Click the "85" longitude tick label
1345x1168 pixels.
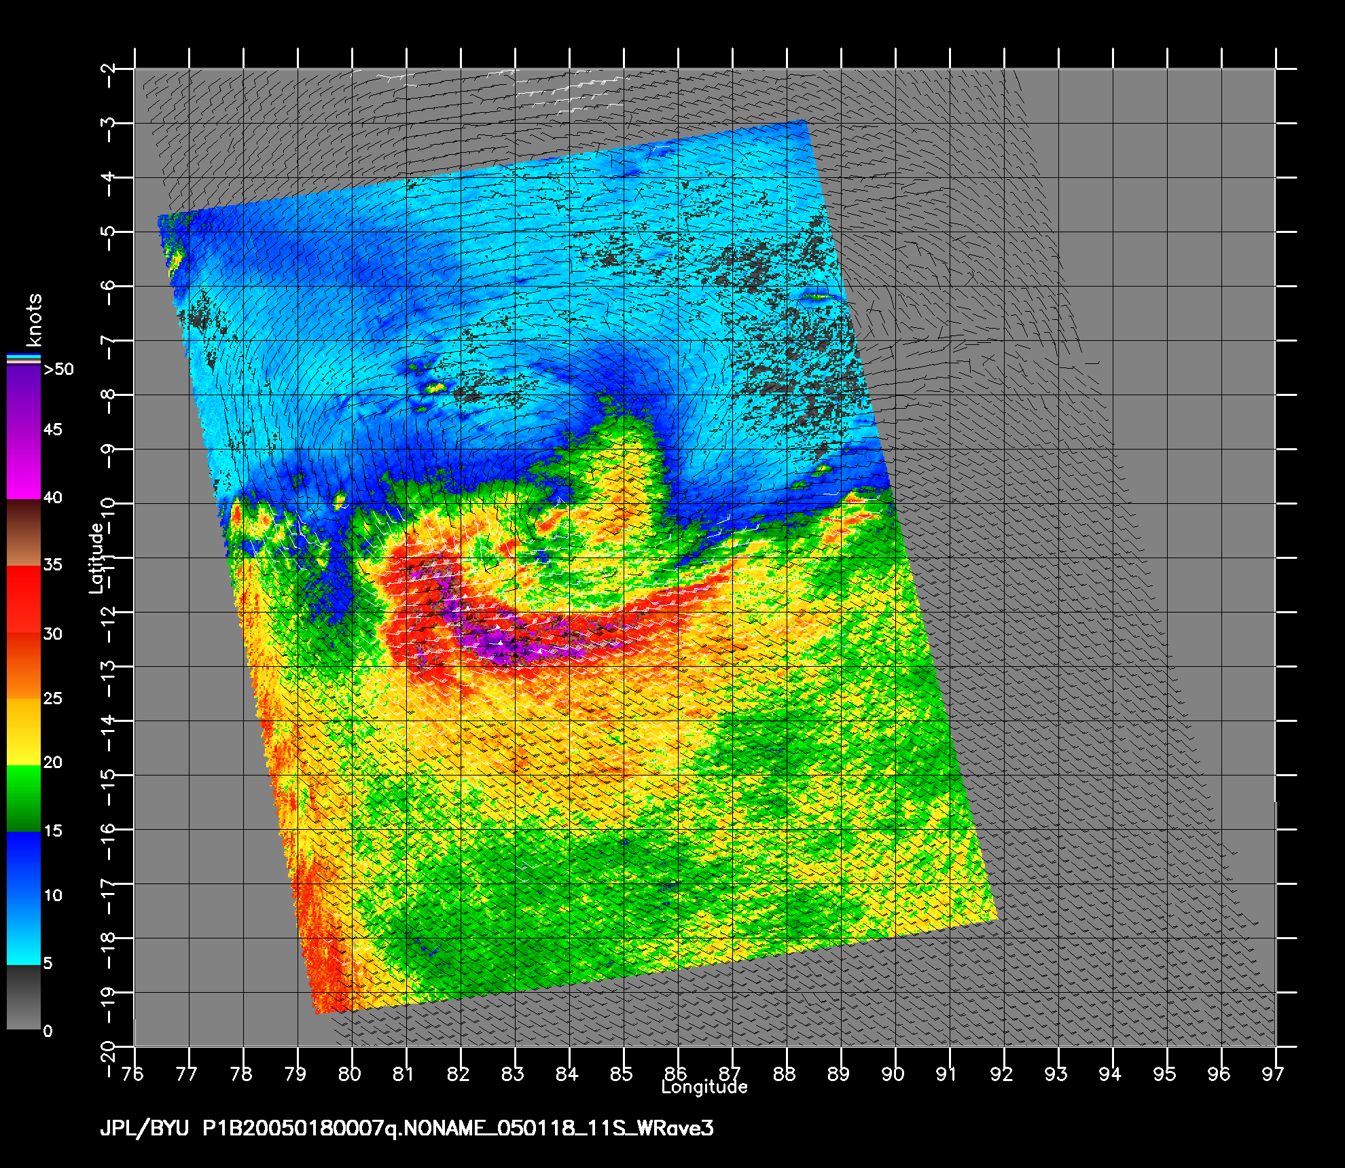click(622, 1074)
